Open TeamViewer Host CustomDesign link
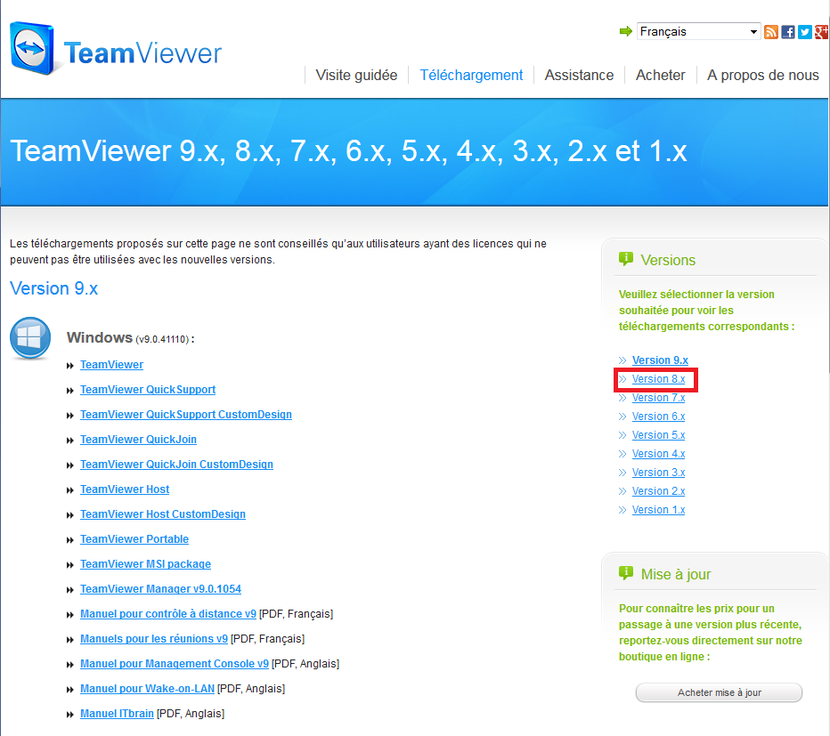The image size is (830, 736). pos(162,514)
